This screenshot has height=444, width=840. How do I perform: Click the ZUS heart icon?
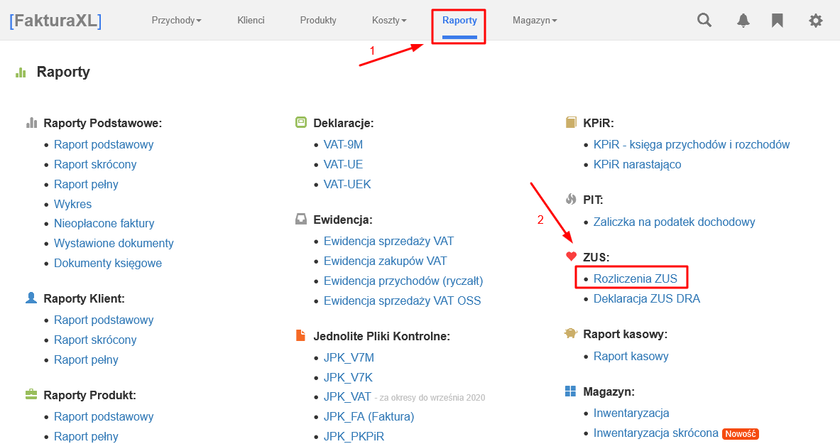[571, 256]
